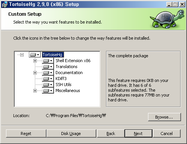Open KDiff3 feature install option dropdown

[48, 79]
